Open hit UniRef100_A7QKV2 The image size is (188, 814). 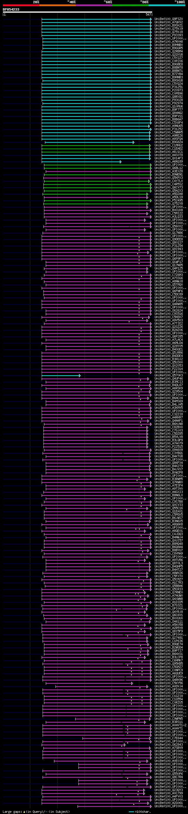point(168,22)
